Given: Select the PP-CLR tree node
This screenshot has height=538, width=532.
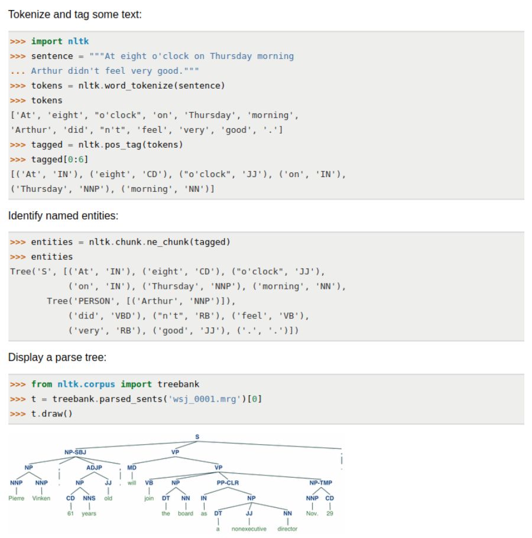Looking at the screenshot, I should click(227, 483).
